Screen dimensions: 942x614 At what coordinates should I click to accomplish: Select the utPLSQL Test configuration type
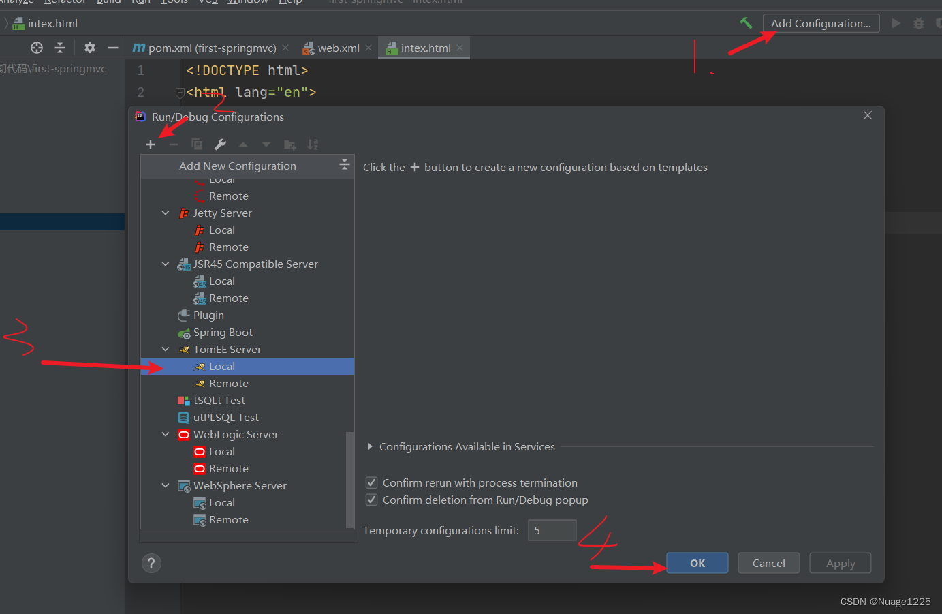pyautogui.click(x=226, y=417)
